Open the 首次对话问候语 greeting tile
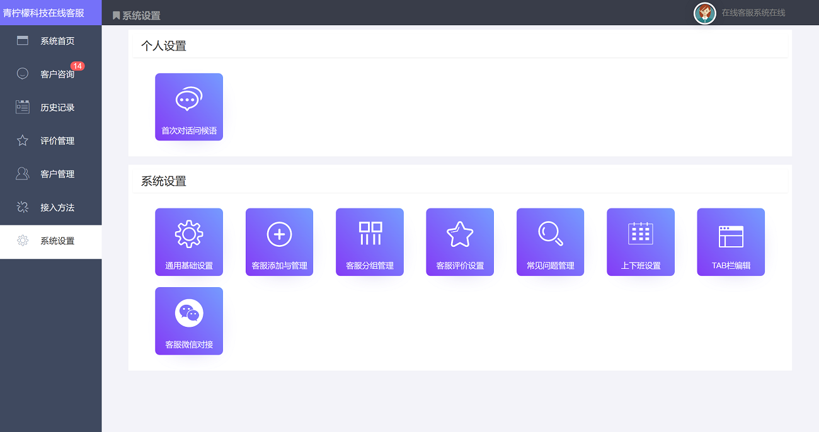Screen dimensions: 819x432 pos(188,106)
